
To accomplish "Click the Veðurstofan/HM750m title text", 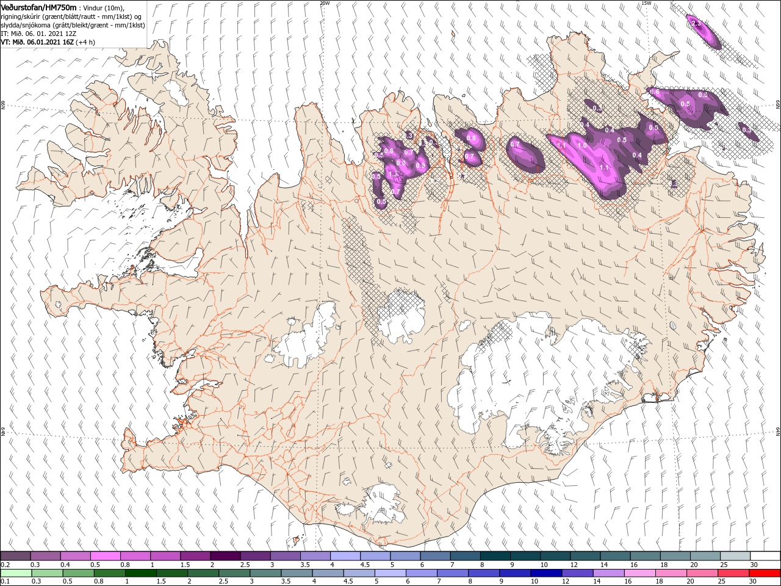I will point(38,7).
